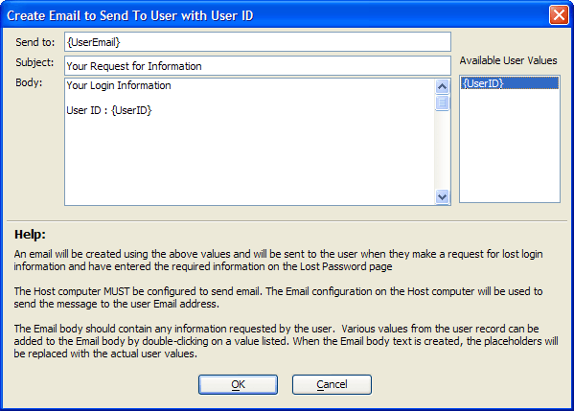Screen dimensions: 574x411
Task: Click the empty space in the user values list
Action: (509, 147)
